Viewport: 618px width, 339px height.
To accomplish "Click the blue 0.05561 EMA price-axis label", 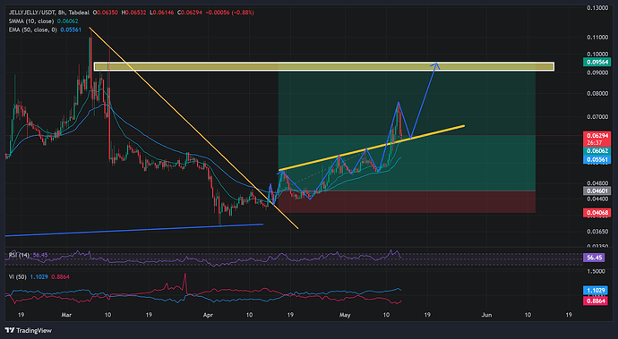I will point(597,159).
